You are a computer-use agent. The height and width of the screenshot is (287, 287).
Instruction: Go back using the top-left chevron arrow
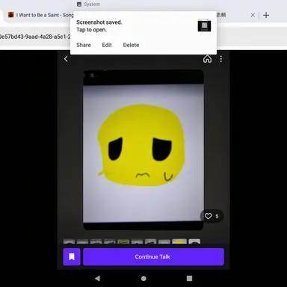pos(66,59)
